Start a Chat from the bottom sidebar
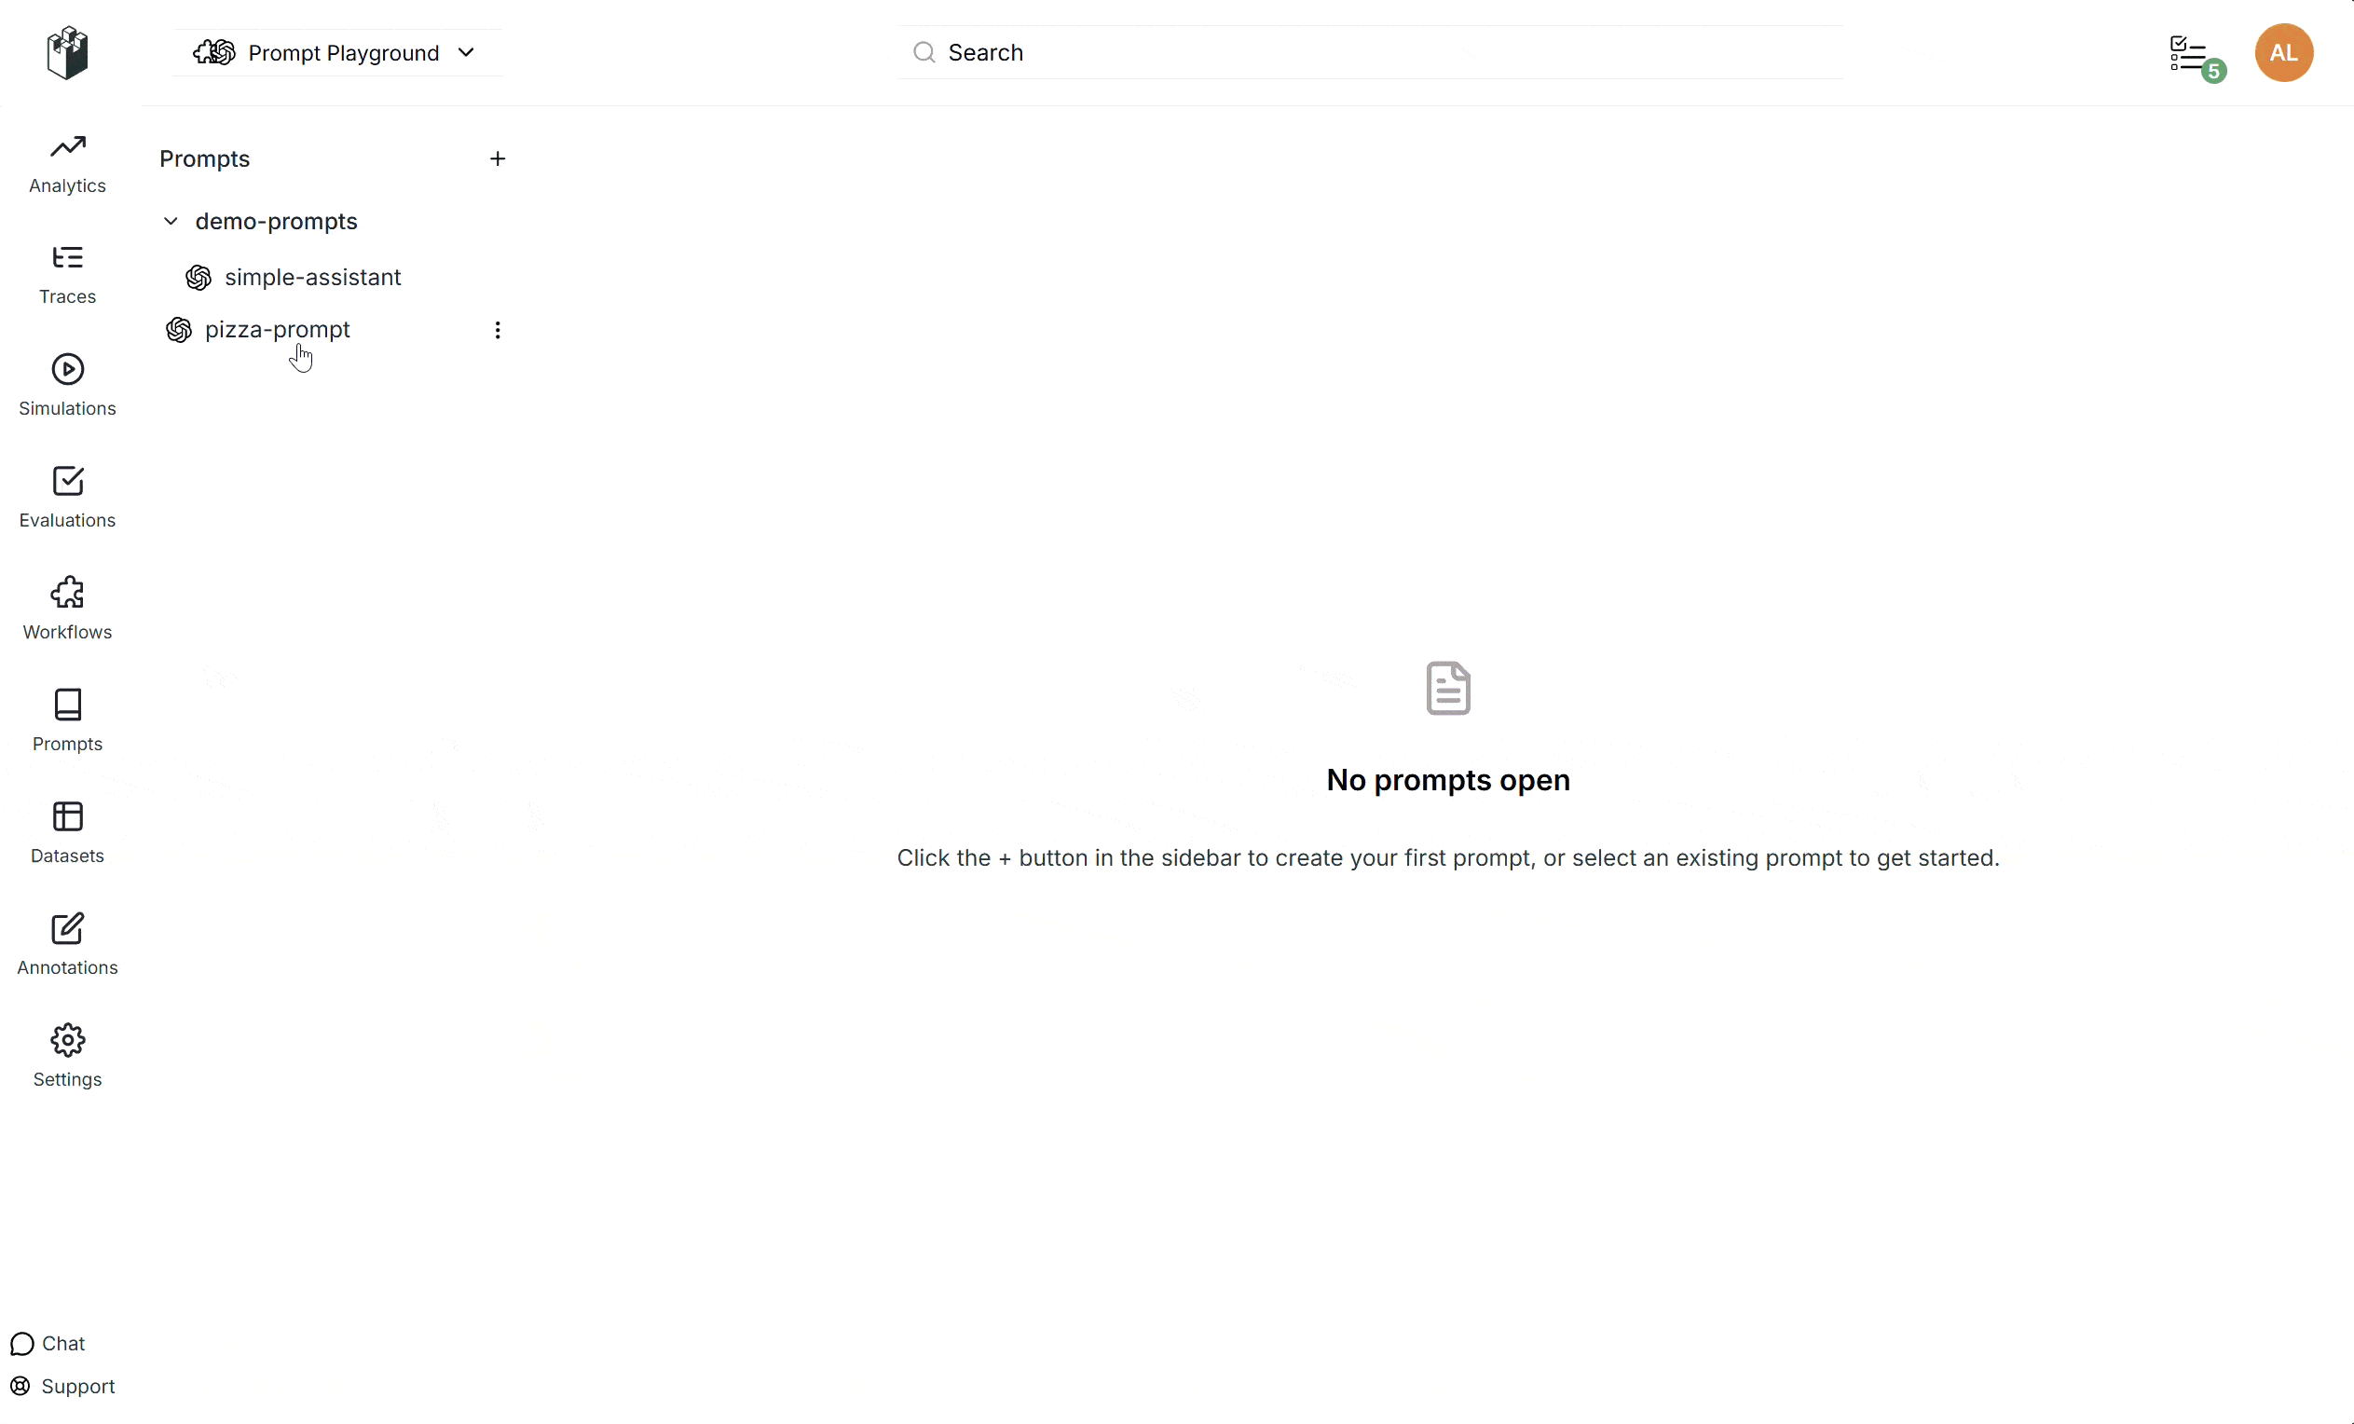 click(47, 1343)
